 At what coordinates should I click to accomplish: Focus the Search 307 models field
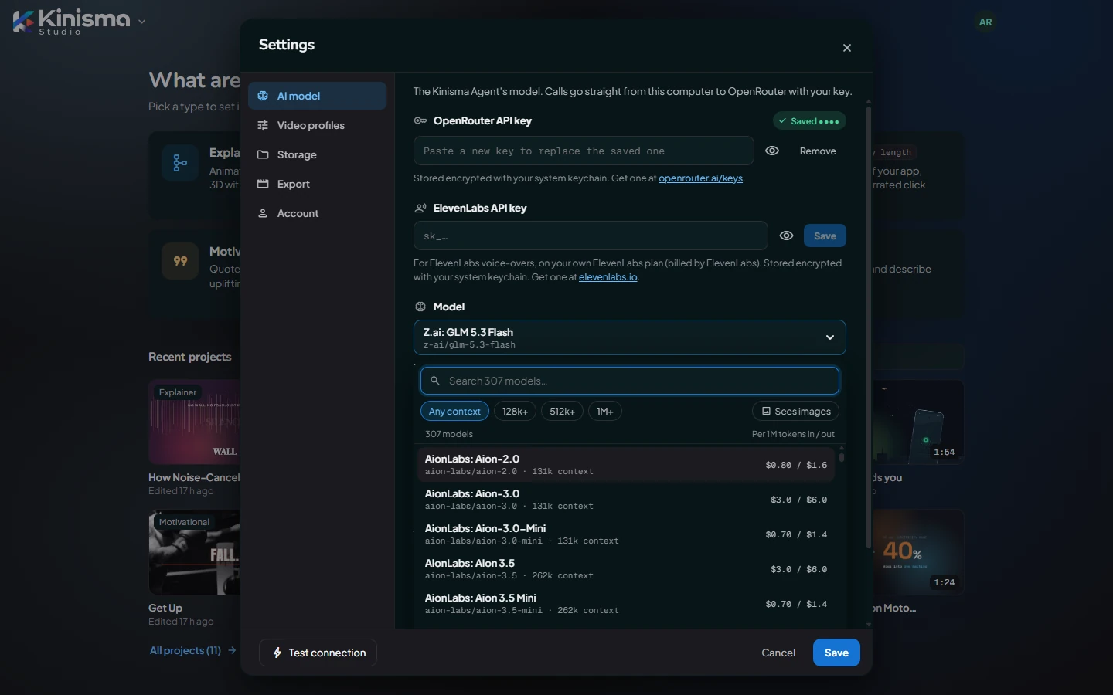[x=629, y=381]
